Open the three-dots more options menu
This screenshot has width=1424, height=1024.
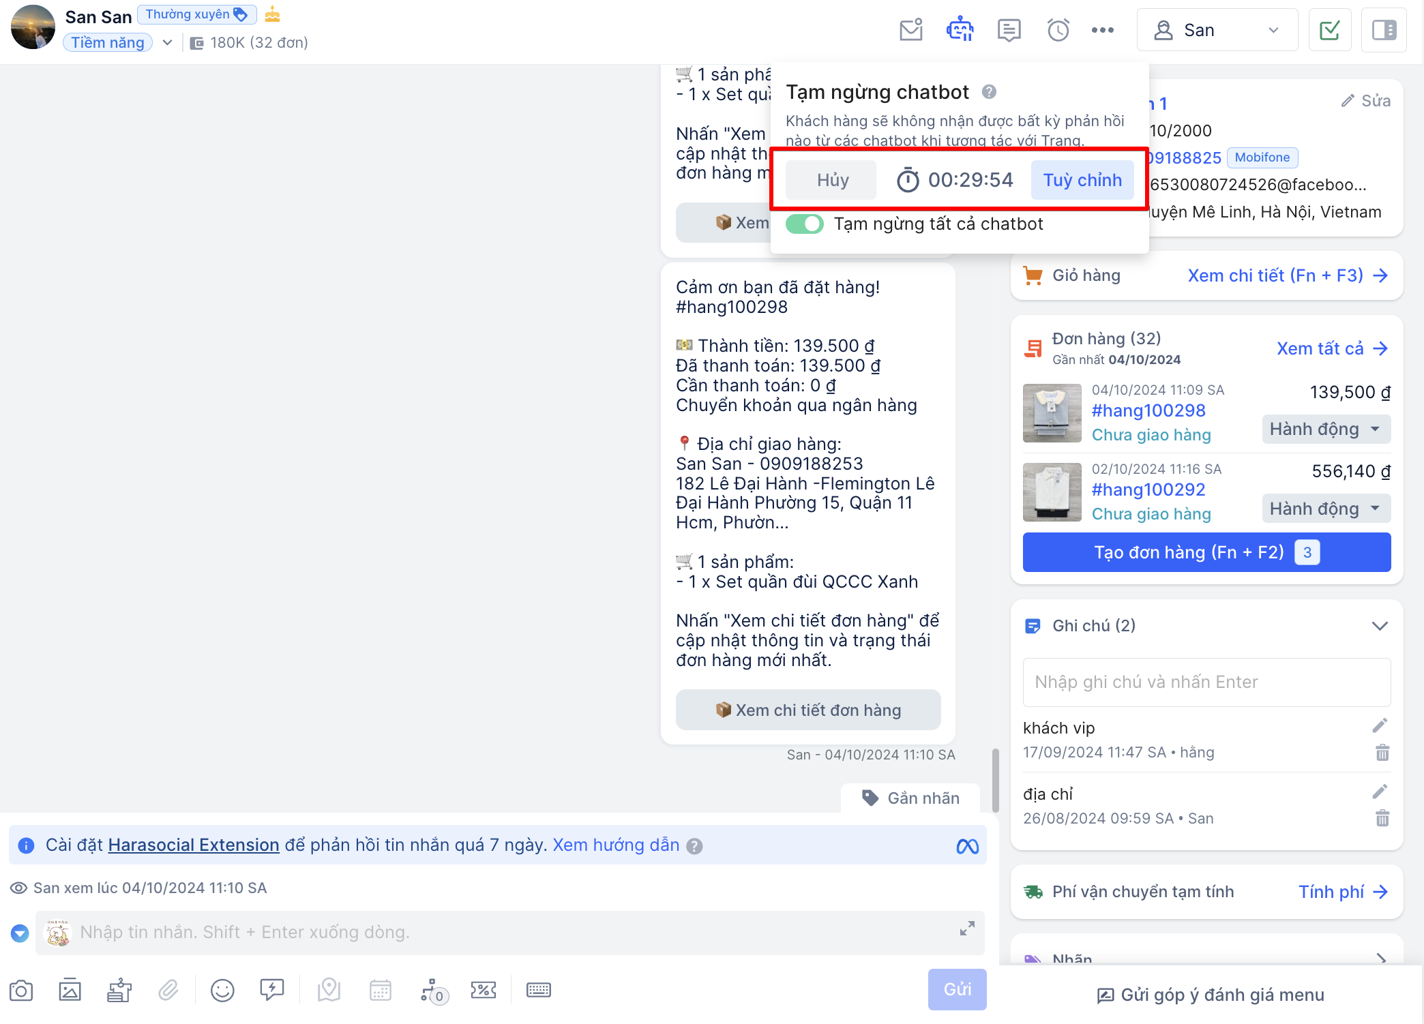click(1103, 30)
